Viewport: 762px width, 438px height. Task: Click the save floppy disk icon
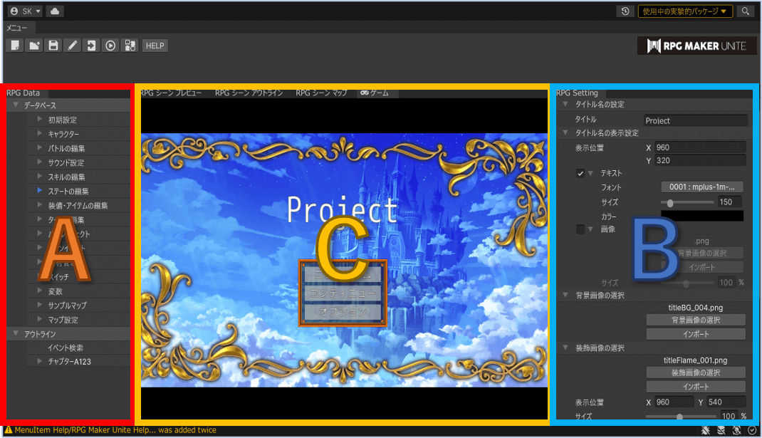53,46
